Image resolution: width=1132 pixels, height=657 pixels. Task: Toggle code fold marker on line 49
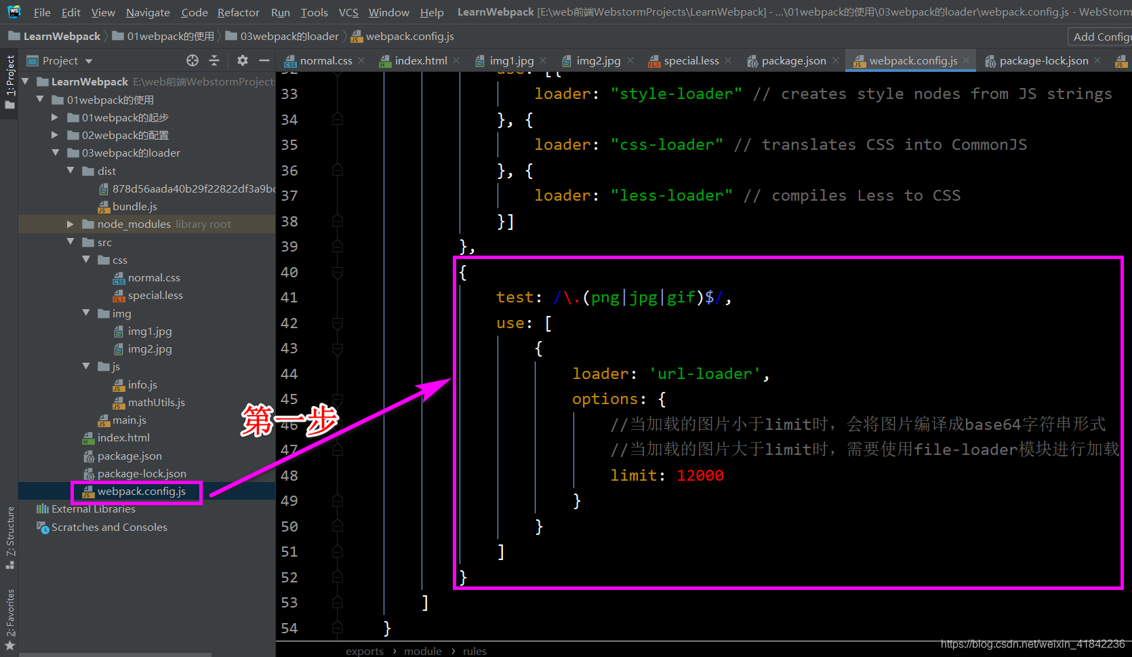337,501
